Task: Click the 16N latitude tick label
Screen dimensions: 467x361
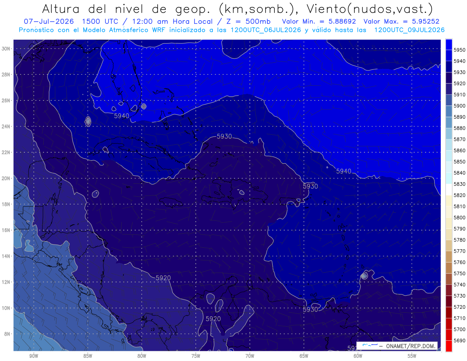Action: coord(6,230)
